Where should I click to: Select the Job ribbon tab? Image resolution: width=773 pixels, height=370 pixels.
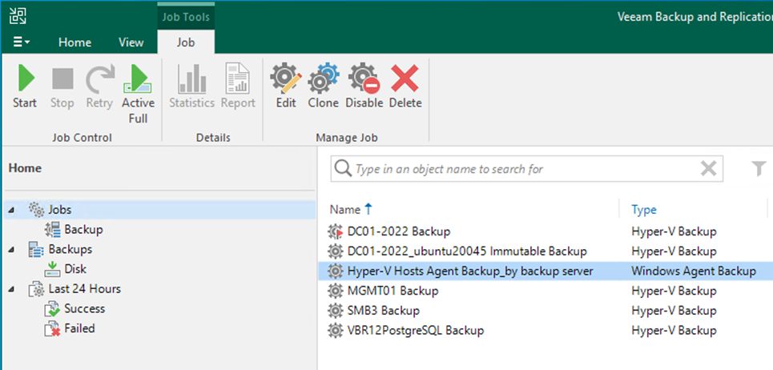186,42
